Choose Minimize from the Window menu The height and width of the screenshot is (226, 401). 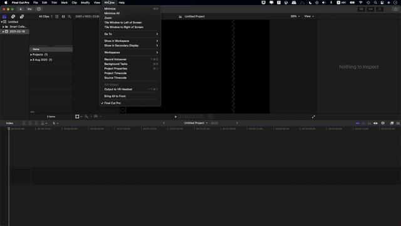130,9
